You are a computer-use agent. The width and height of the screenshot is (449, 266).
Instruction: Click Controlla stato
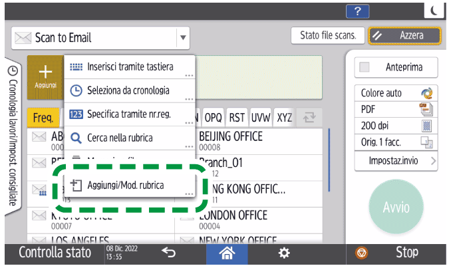[x=55, y=253]
